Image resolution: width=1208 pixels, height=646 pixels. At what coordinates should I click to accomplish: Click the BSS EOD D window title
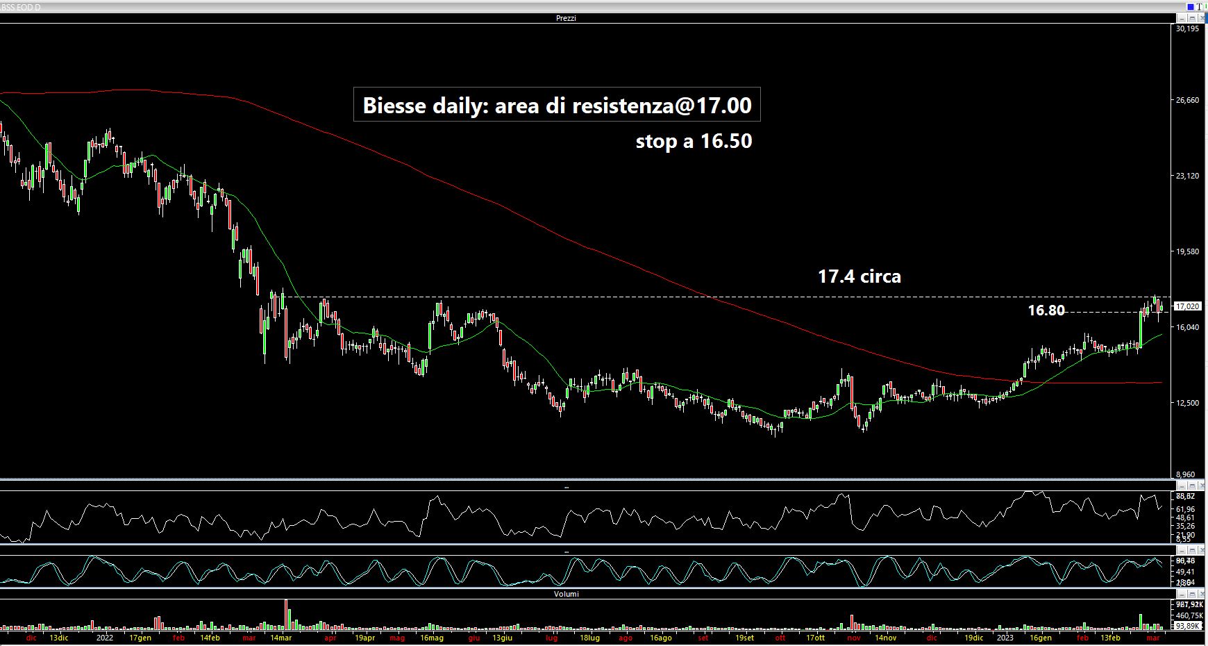(x=21, y=7)
